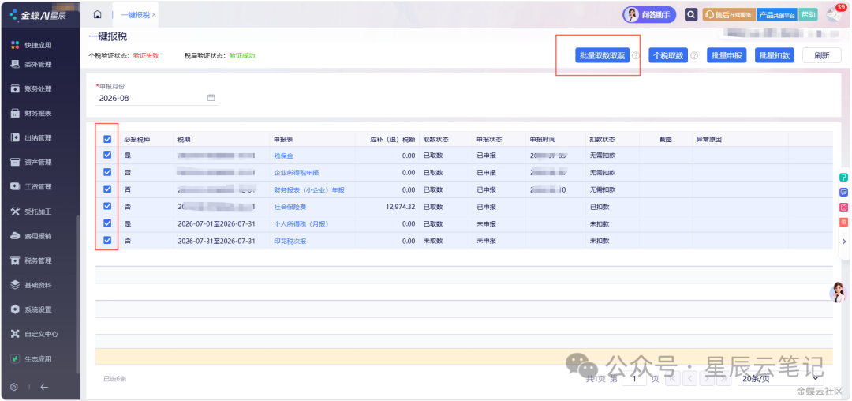Open 账务处理 sidebar menu
The width and height of the screenshot is (852, 401).
38,88
